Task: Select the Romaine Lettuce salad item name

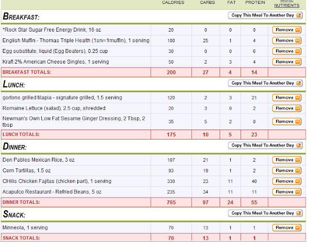Action: [54, 108]
